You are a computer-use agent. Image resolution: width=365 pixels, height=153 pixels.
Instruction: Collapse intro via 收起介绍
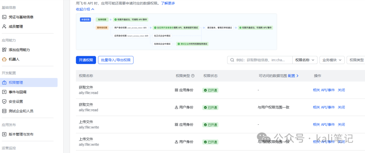pos(85,9)
